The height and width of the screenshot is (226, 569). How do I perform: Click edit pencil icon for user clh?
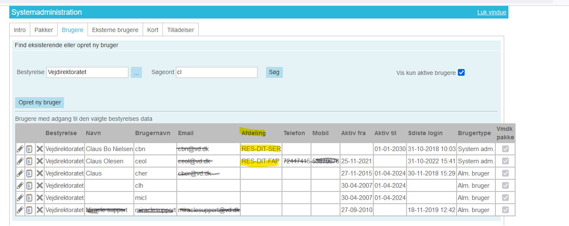point(20,186)
